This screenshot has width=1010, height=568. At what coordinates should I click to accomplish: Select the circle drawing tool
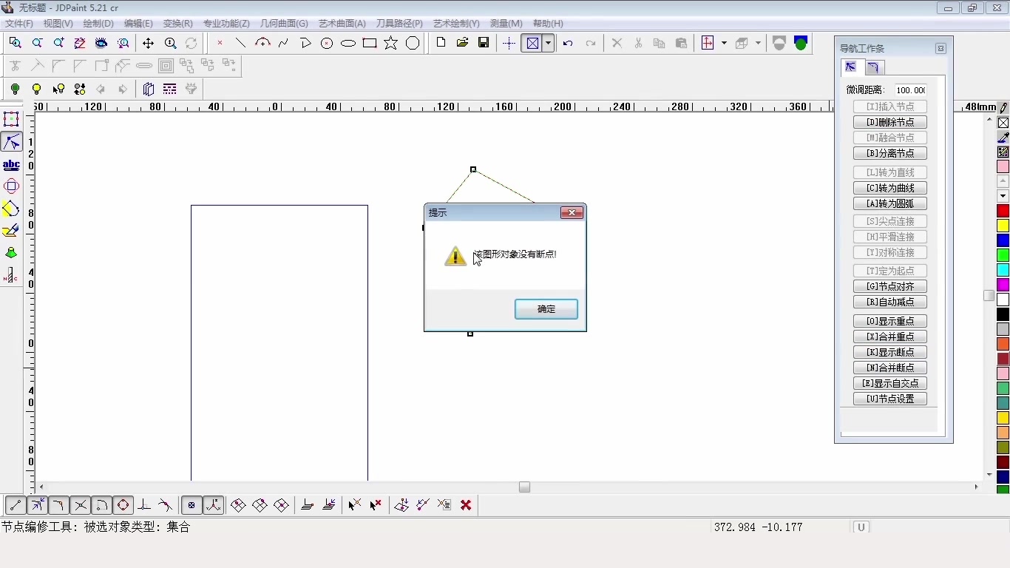(327, 43)
